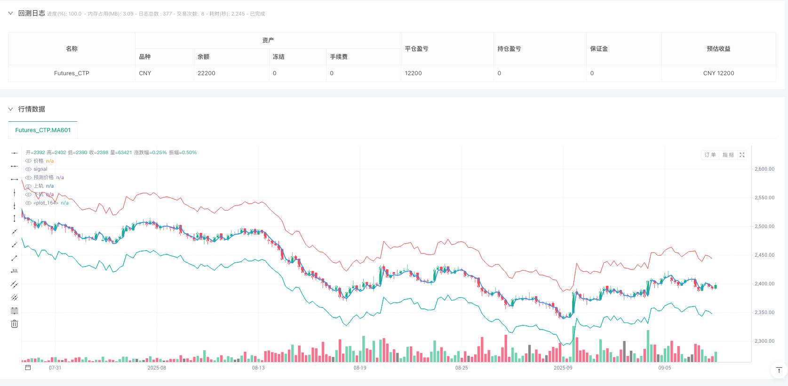
Task: Click the trash icon to delete drawings
Action: coord(15,324)
